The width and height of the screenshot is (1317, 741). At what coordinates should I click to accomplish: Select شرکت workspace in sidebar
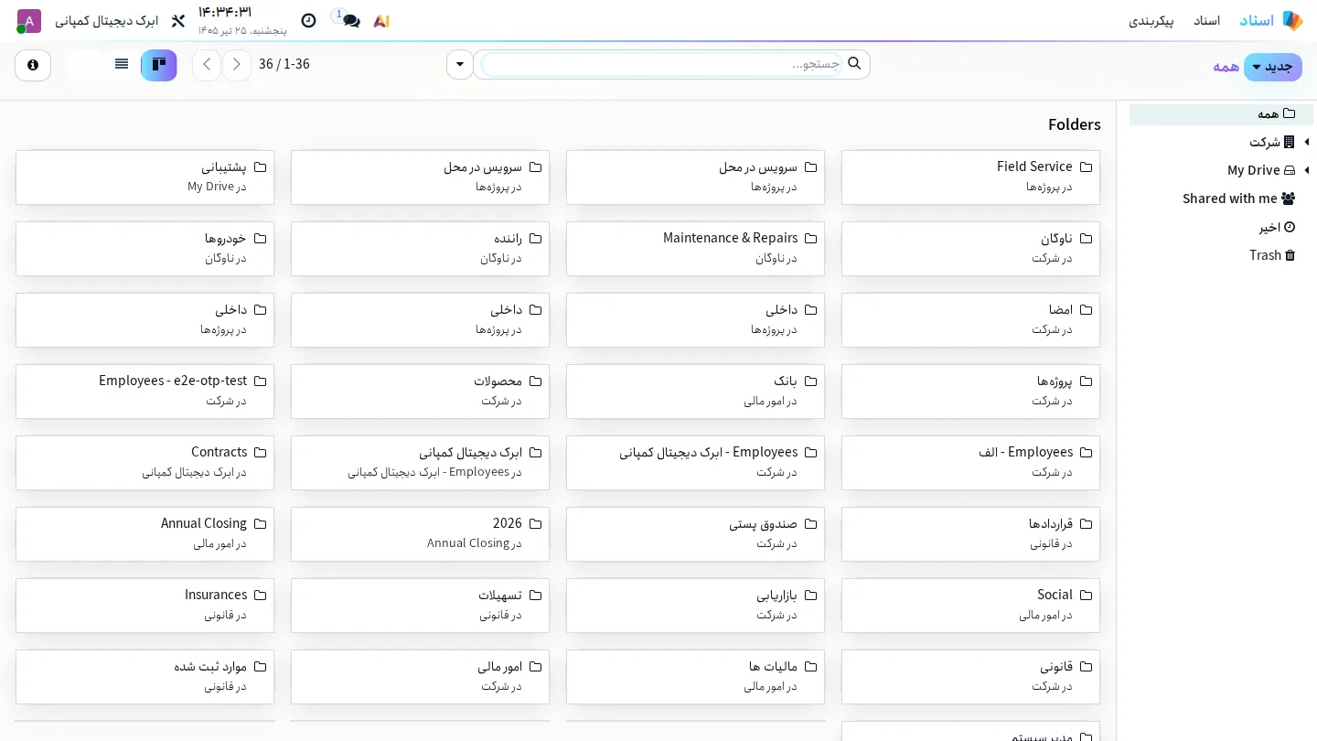(1272, 142)
